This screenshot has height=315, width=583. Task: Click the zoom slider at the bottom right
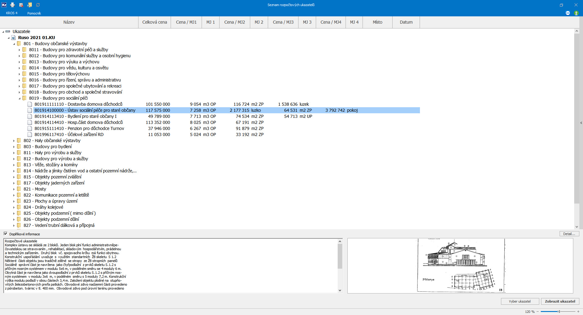tap(558, 311)
